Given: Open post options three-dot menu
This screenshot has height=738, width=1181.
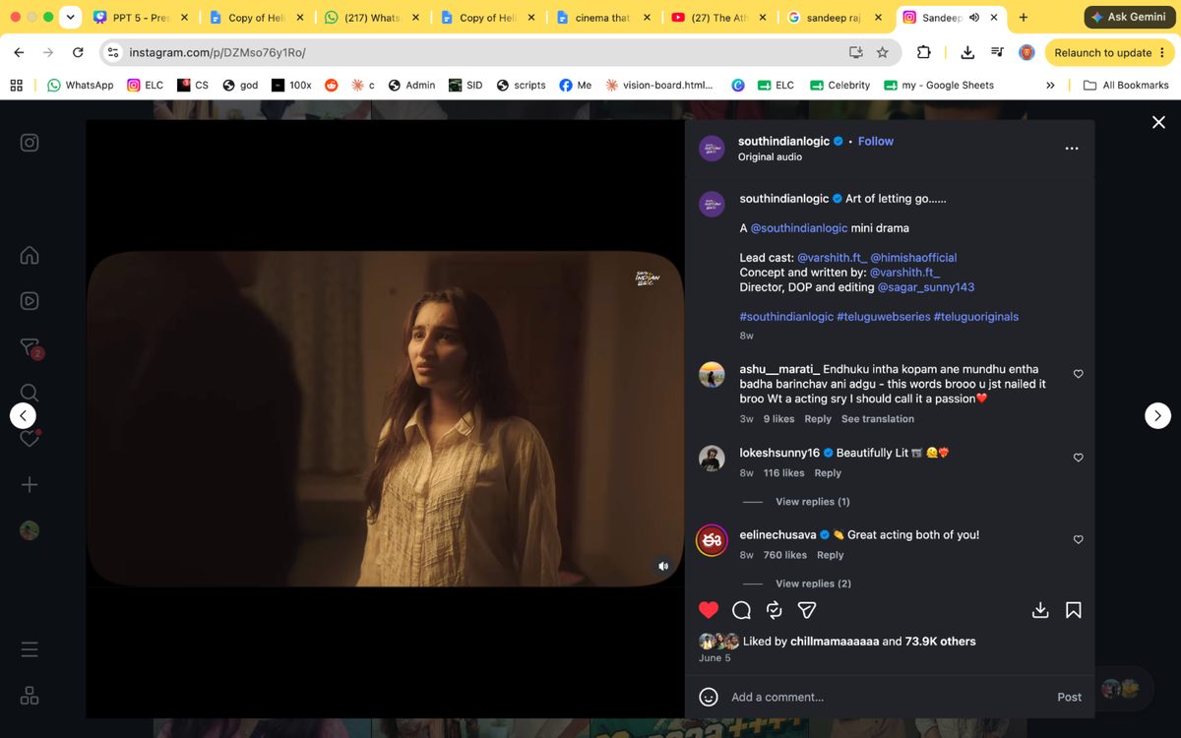Looking at the screenshot, I should [x=1072, y=149].
